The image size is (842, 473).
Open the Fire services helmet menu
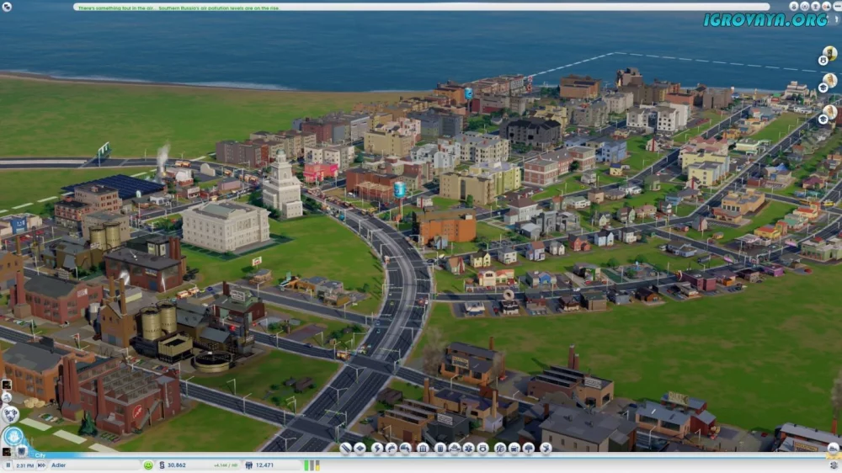click(455, 449)
